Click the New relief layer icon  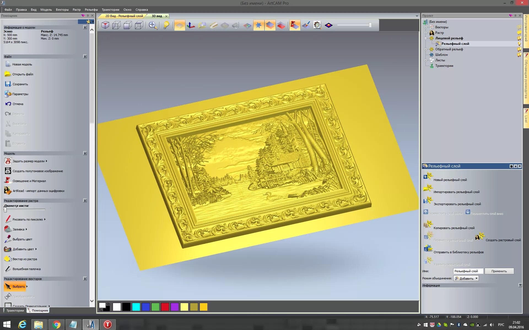point(428,176)
